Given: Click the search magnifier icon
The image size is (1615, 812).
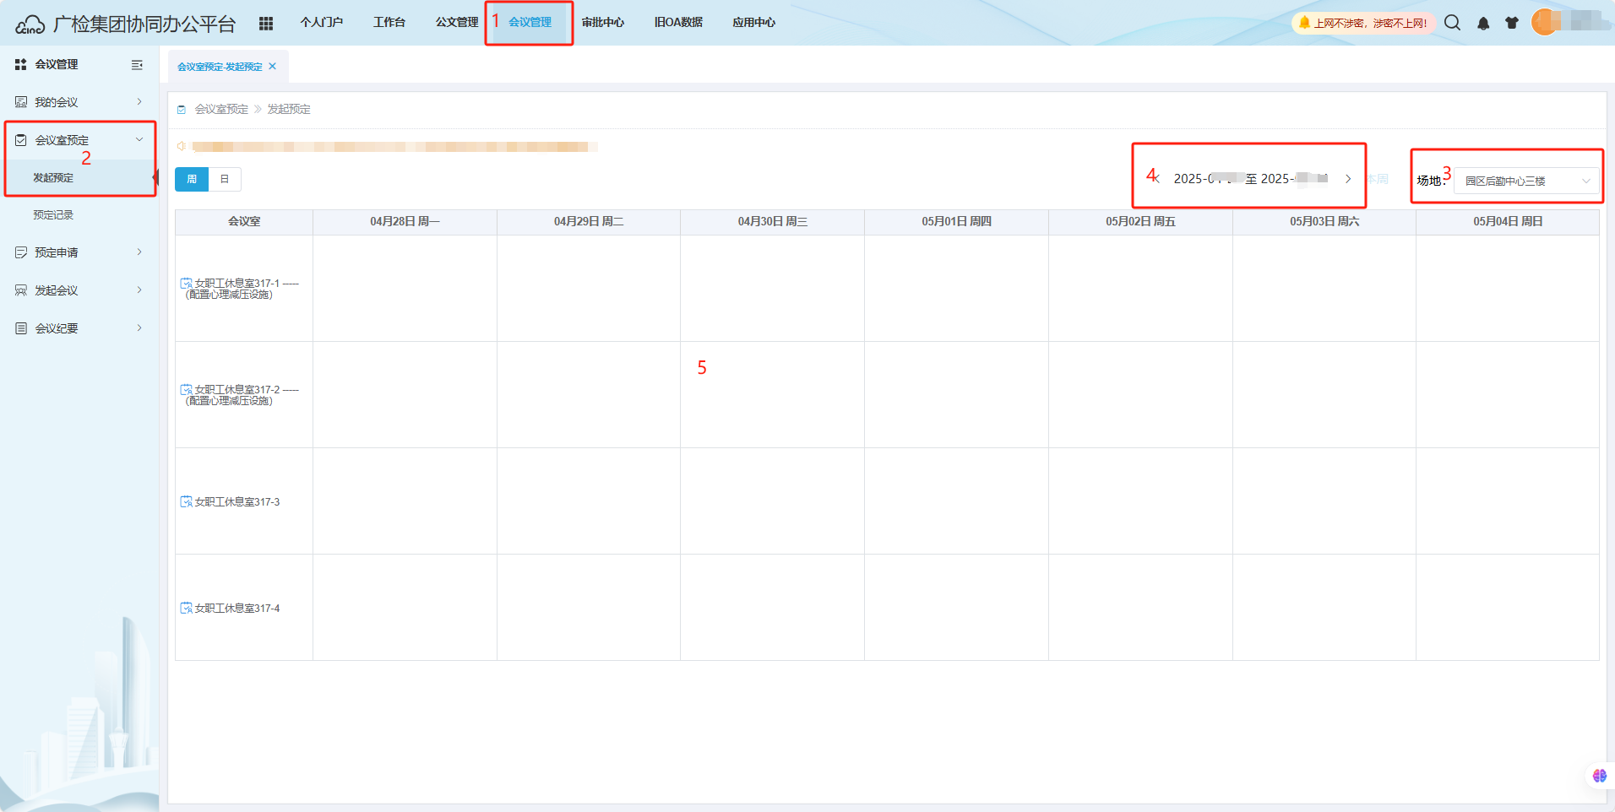Looking at the screenshot, I should click(1452, 23).
